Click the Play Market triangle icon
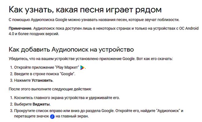 tap(83, 67)
